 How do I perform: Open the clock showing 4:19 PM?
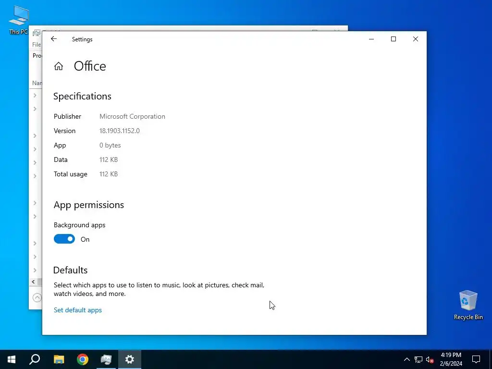451,359
